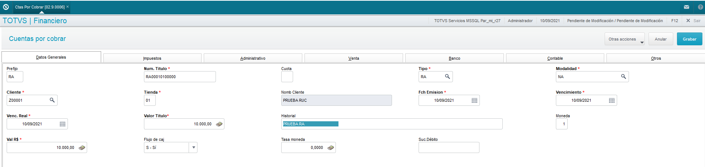Click the Cuentas por cobrar heading
705x167 pixels.
pos(37,39)
